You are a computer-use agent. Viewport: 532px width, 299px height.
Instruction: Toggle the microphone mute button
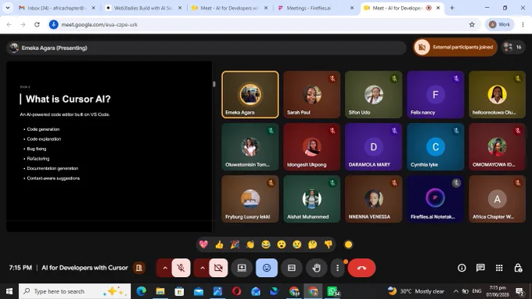(x=181, y=268)
